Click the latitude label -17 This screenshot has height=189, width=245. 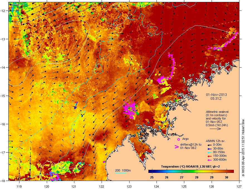3,152
